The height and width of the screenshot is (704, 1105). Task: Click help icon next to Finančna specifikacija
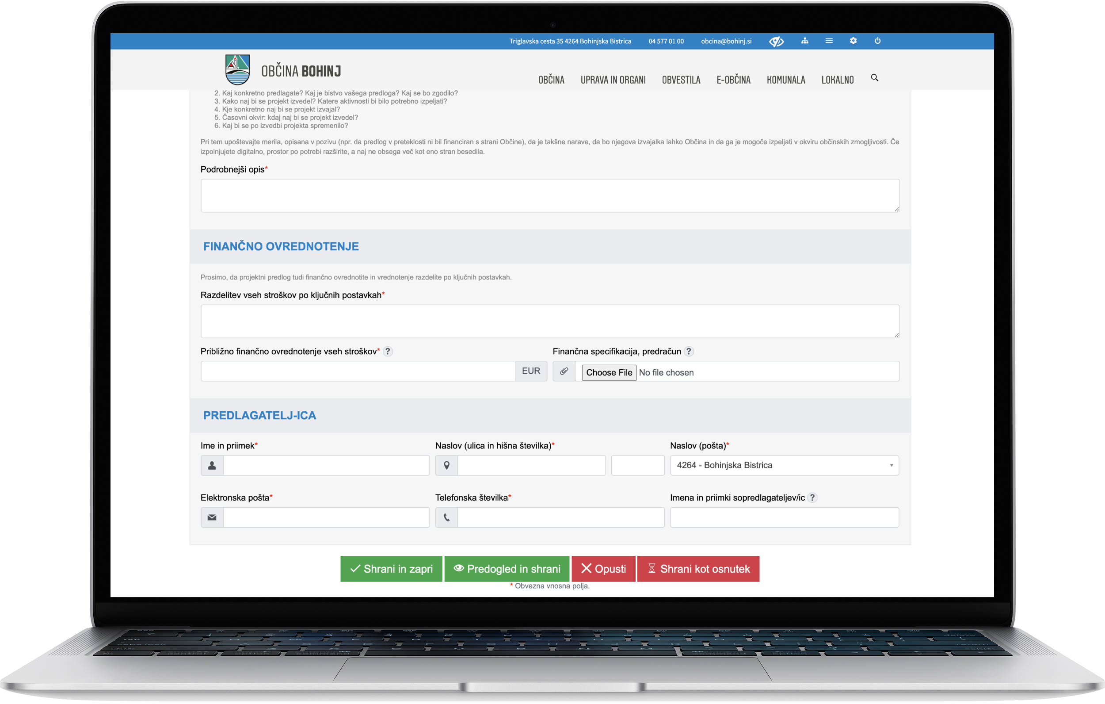coord(688,351)
